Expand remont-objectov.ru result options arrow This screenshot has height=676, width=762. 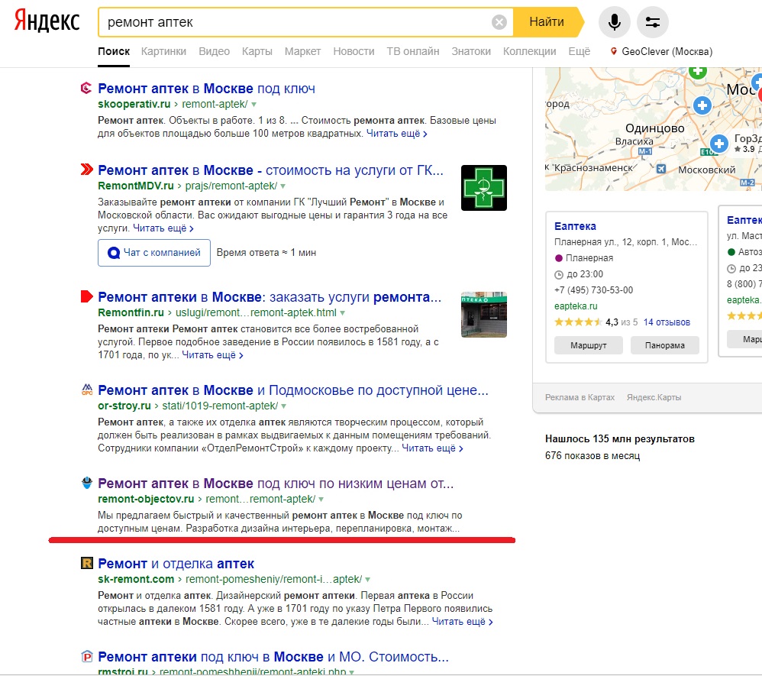point(321,500)
